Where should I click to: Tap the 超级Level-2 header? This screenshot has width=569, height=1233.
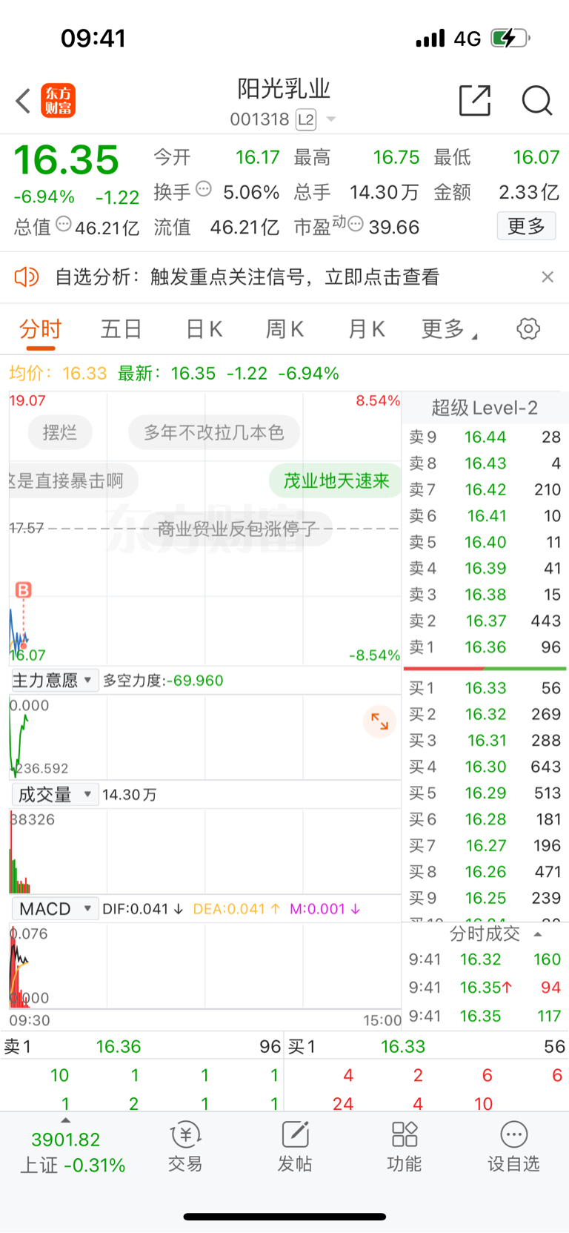485,408
